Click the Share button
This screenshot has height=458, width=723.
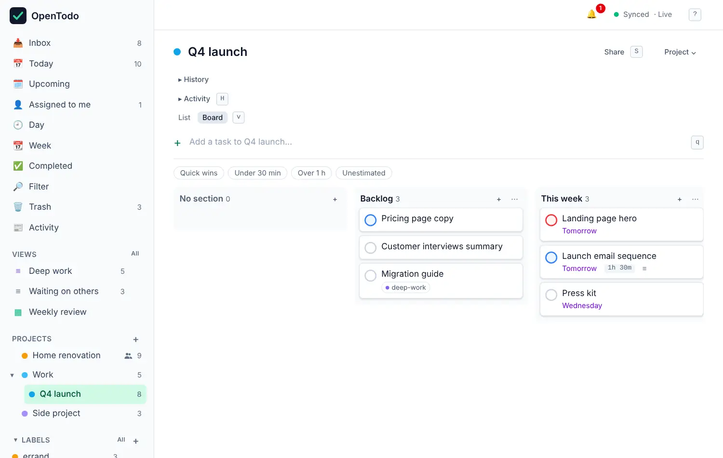pos(614,52)
